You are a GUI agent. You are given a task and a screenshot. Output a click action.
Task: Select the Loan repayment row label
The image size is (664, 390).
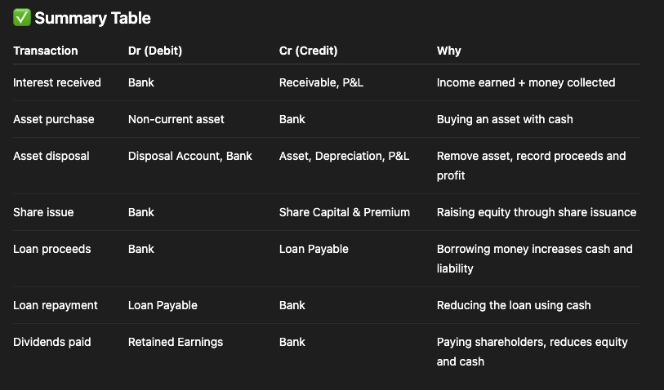[x=55, y=305]
